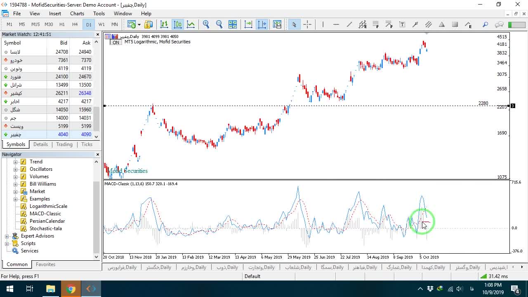Select the crosshair tool
The image size is (528, 297).
tap(307, 24)
